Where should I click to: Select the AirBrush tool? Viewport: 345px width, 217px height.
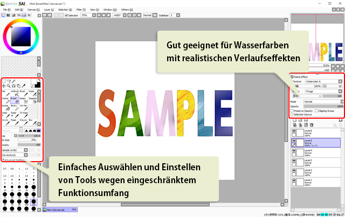coord(15,93)
